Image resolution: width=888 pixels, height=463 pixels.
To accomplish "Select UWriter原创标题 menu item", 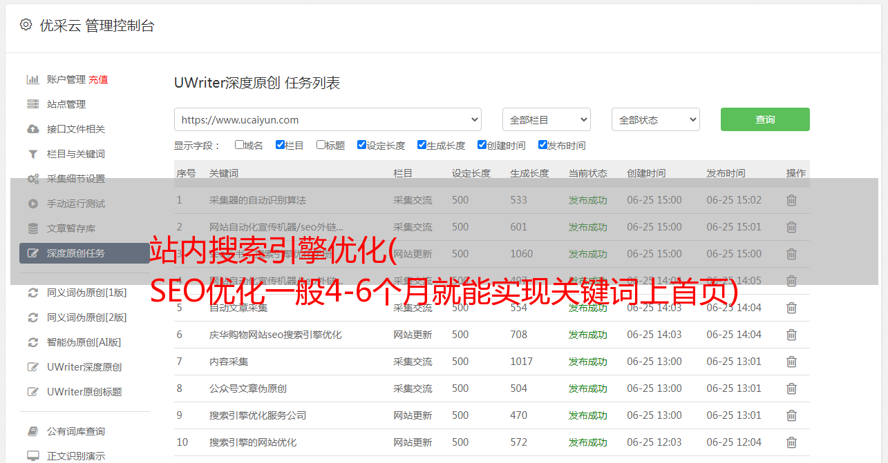I will click(84, 392).
